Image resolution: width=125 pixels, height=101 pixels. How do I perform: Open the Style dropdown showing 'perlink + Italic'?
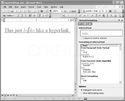(x=100, y=11)
